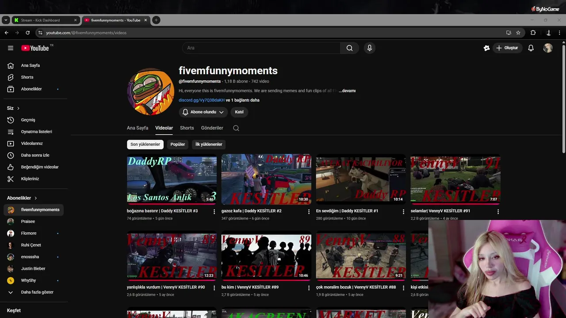Viewport: 566px width, 318px height.
Task: Switch to Gönderiler tab
Action: coord(212,128)
